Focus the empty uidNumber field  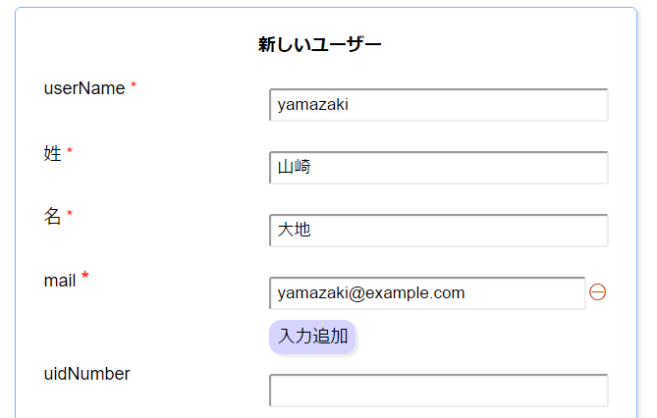tap(438, 390)
